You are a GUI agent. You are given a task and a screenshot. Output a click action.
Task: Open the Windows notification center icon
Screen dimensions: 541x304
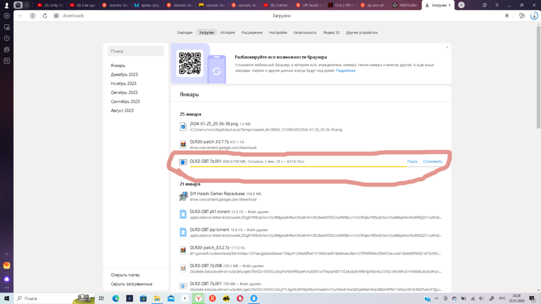pos(532,299)
